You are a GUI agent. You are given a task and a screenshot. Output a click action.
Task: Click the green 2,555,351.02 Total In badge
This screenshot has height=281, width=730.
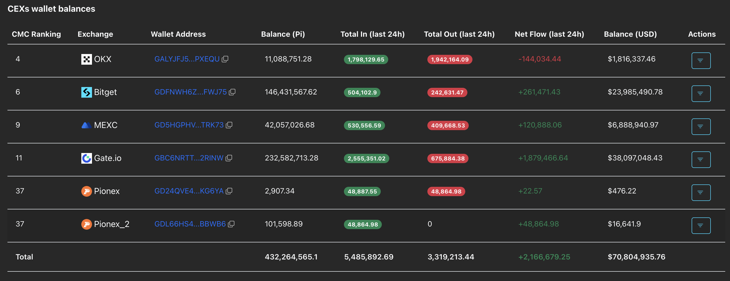click(366, 158)
